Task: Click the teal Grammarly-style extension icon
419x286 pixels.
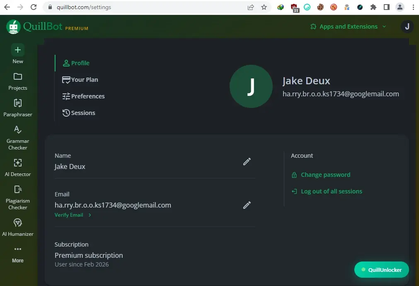Action: [307, 7]
